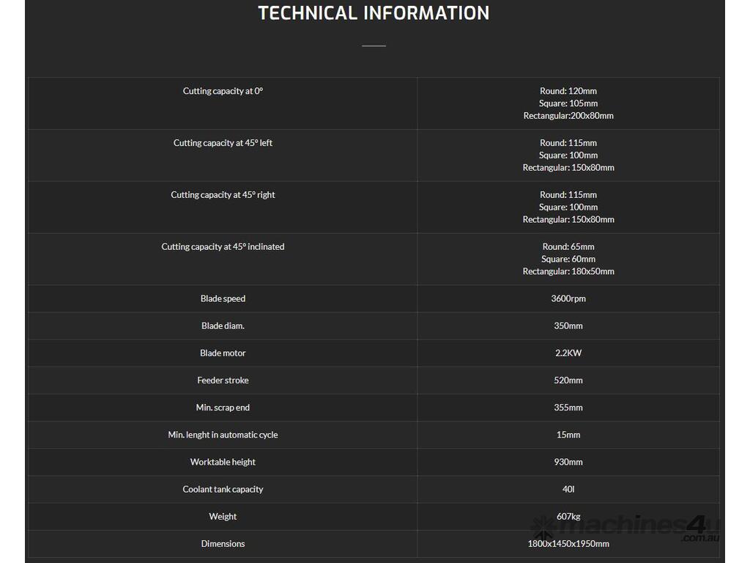Click the 'Cutting capacity at 45° left' label
The image size is (750, 563).
coord(223,143)
